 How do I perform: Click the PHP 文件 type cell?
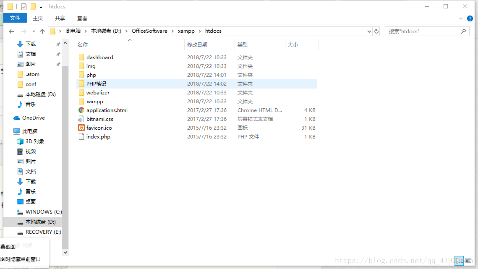248,137
